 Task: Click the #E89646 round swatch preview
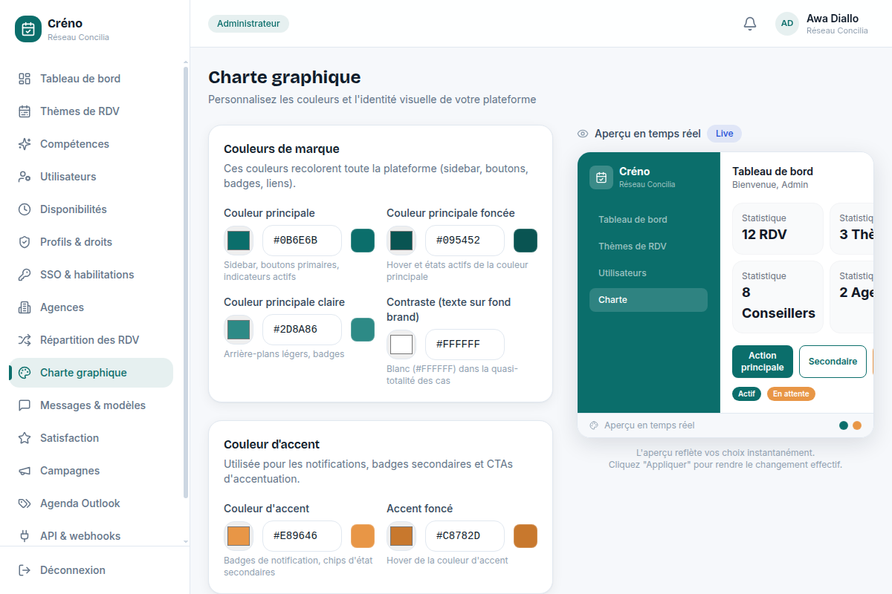point(363,536)
